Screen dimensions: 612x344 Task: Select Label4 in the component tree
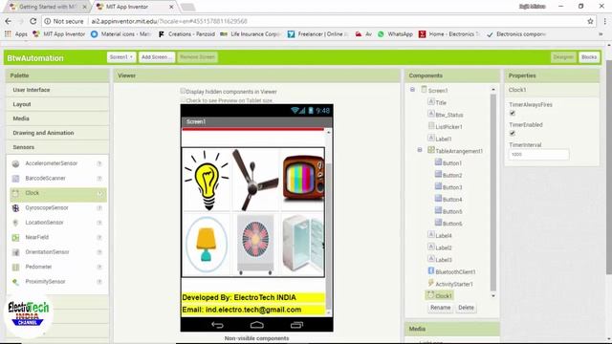coord(444,236)
